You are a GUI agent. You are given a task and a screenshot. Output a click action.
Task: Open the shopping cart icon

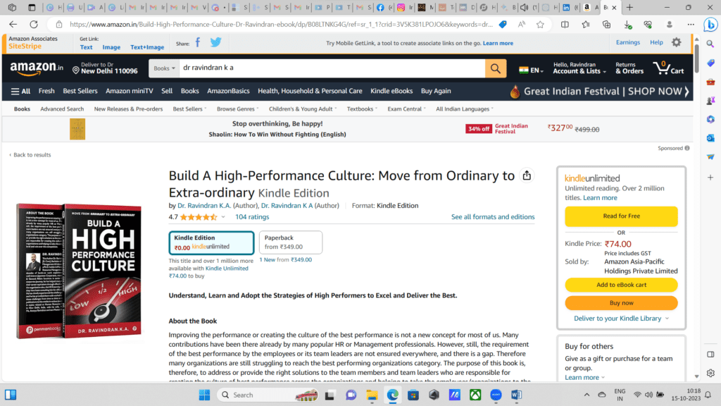(668, 68)
